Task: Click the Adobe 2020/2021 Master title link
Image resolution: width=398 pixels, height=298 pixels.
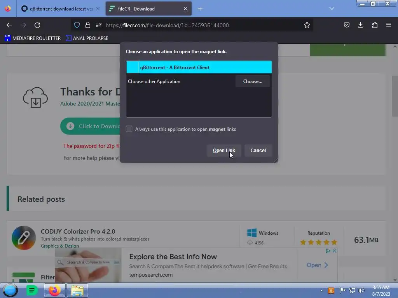Action: (90, 104)
